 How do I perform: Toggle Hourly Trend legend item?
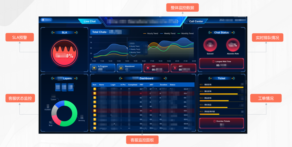pos(151,34)
